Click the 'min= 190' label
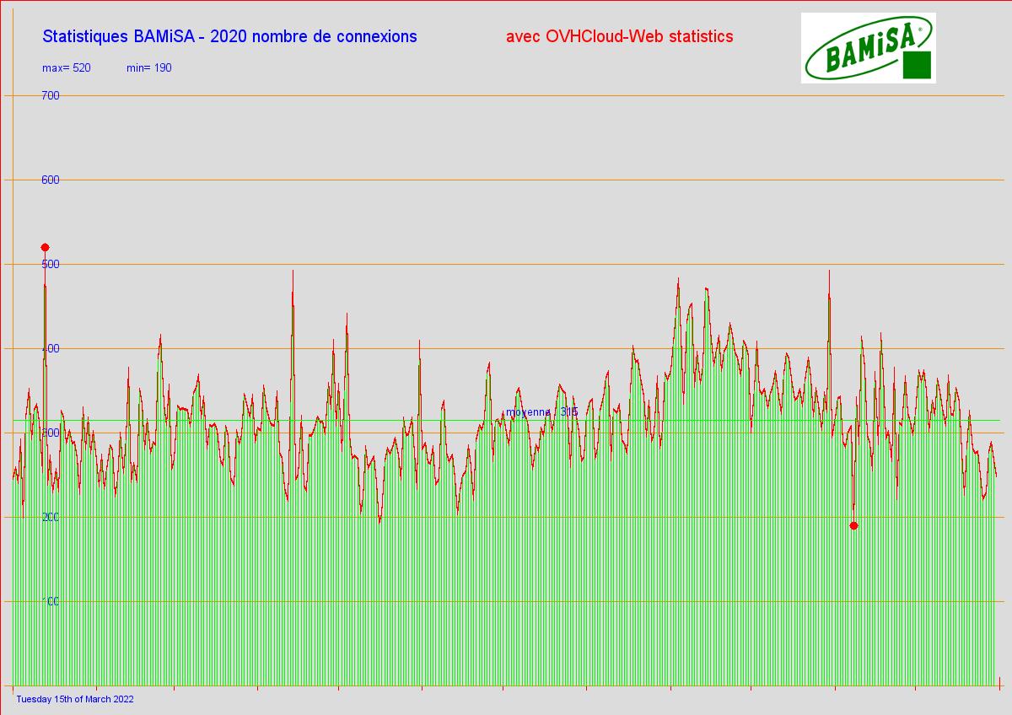 coord(149,67)
